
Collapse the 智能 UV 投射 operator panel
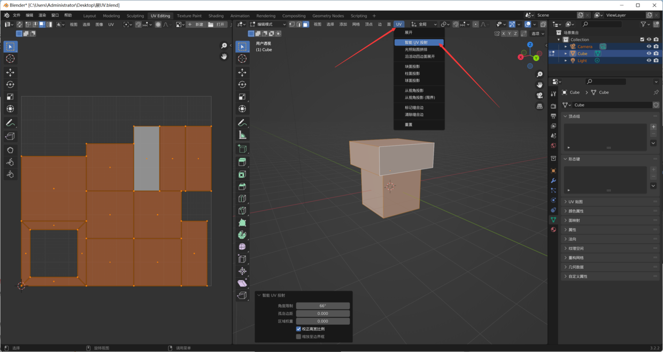pyautogui.click(x=259, y=294)
